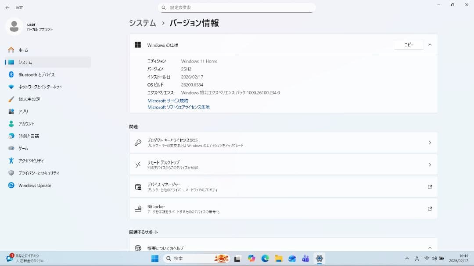Open File Explorer from the taskbar
The width and height of the screenshot is (474, 266).
(x=278, y=259)
